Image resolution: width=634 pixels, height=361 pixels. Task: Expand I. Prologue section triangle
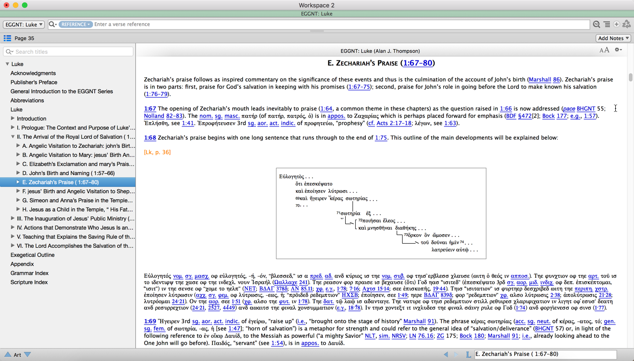click(x=13, y=128)
